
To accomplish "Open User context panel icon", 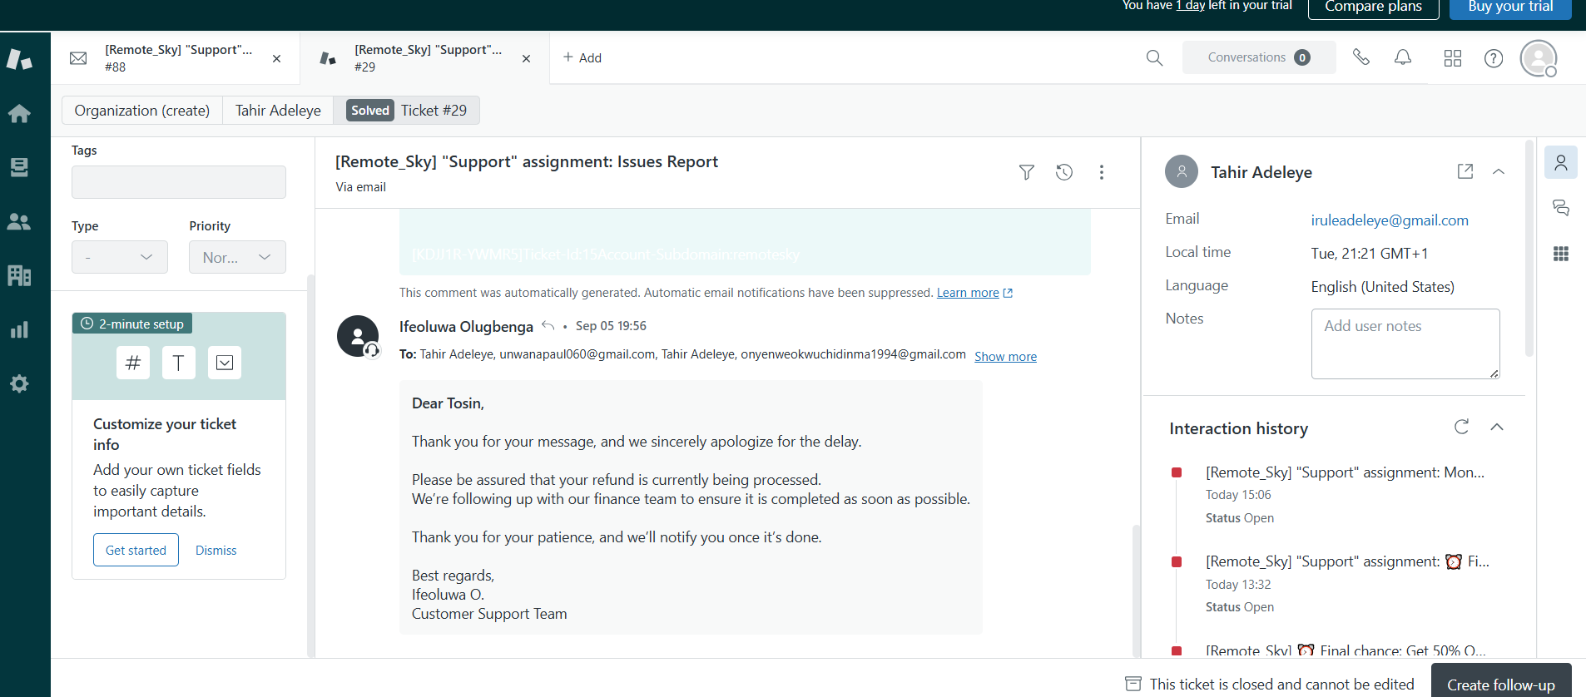I will tap(1561, 162).
